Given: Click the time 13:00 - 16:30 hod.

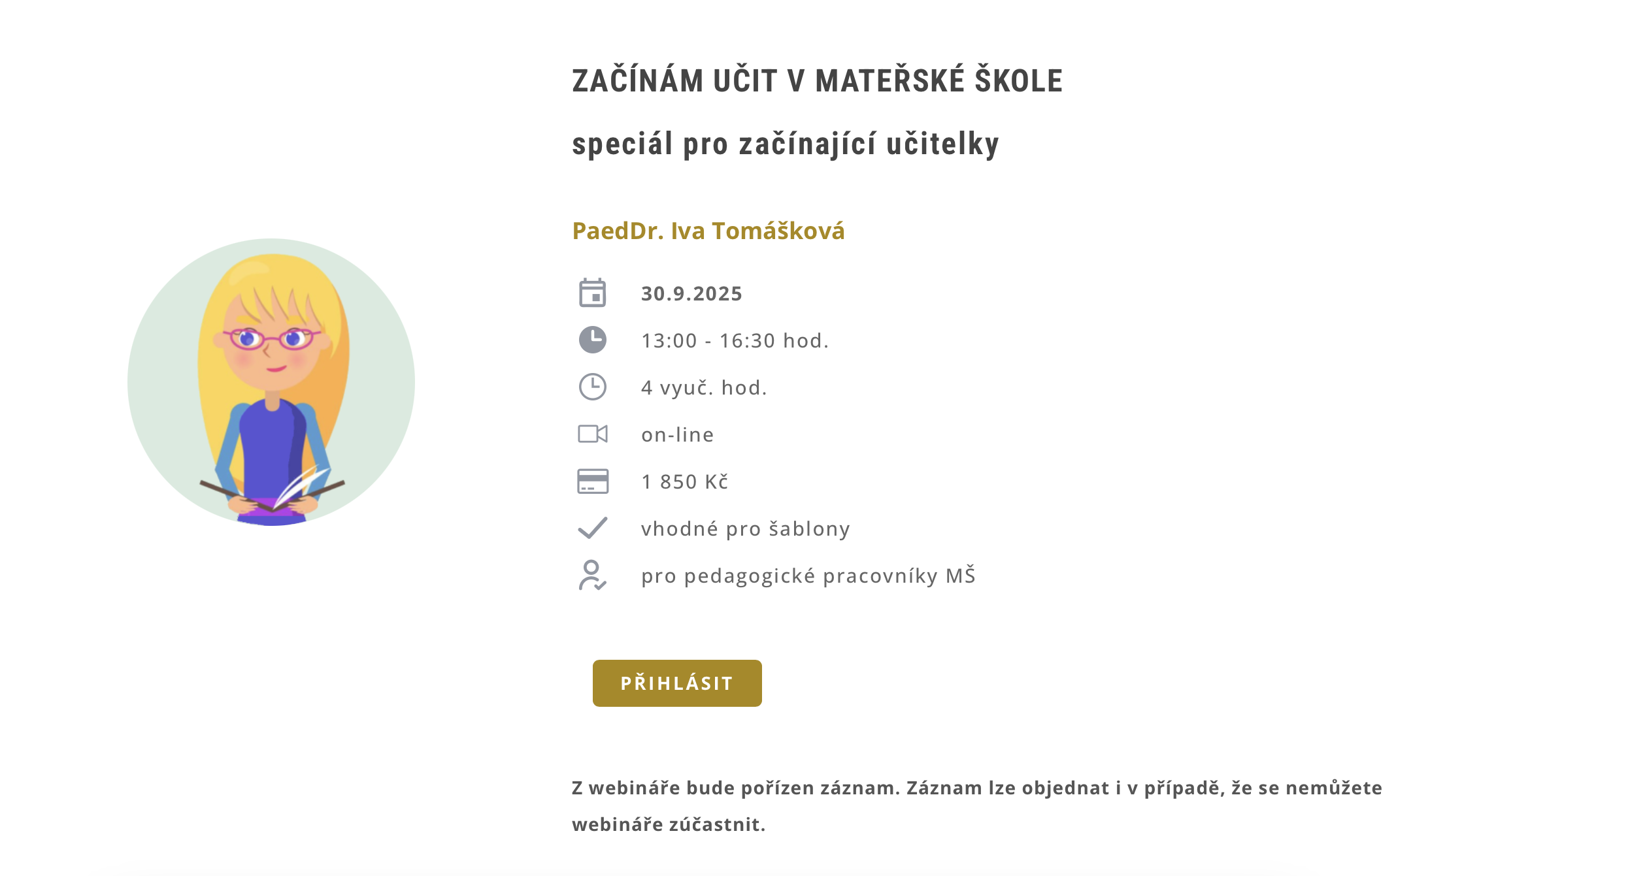Looking at the screenshot, I should pos(735,340).
